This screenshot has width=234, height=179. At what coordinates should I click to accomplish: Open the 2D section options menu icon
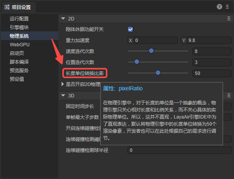point(229,18)
